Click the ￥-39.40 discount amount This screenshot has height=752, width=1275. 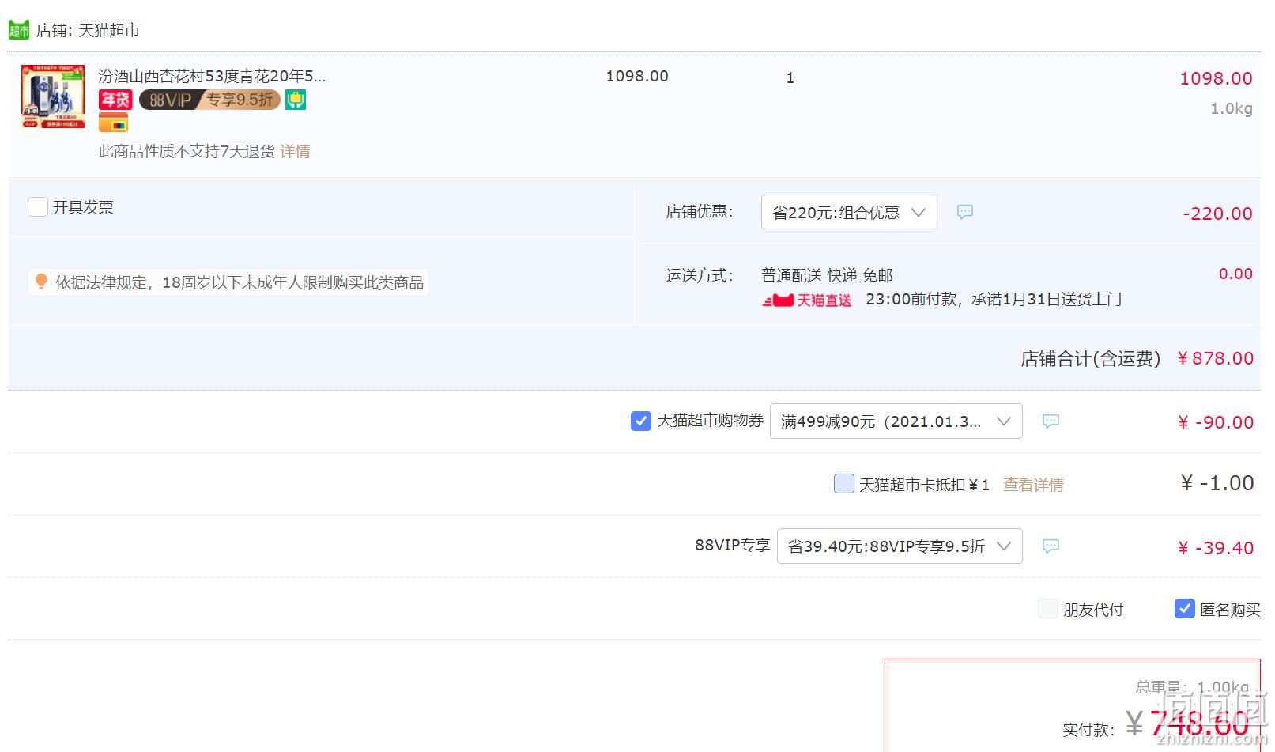point(1216,548)
